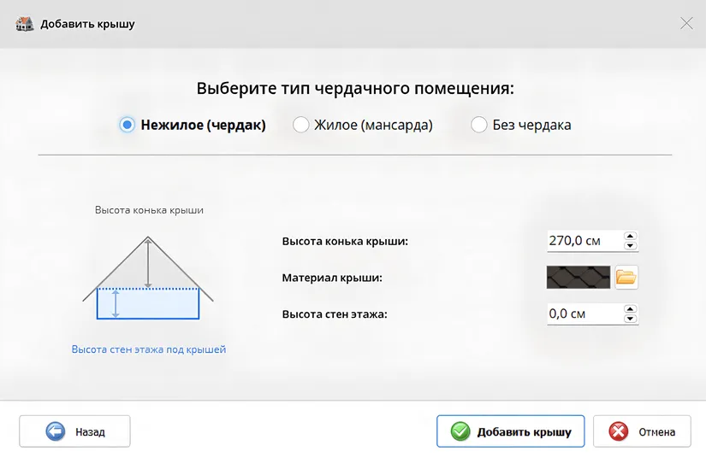The image size is (706, 457).
Task: Click the blue back arrow icon
Action: [x=56, y=431]
